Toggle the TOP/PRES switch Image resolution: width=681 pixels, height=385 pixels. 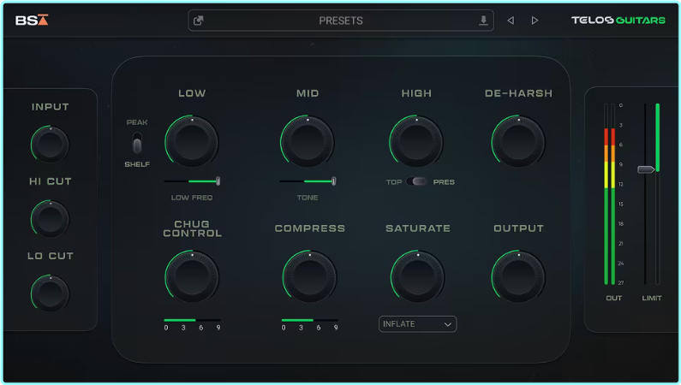pyautogui.click(x=416, y=181)
